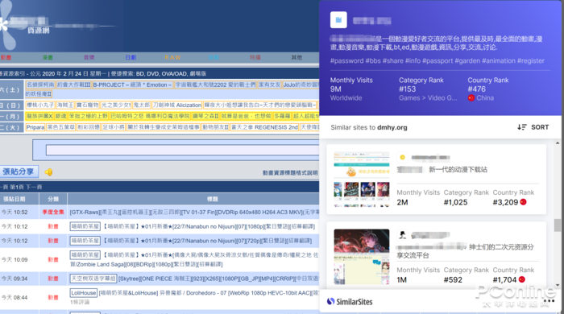
Task: Go to 下一頁 in pagination
Action: (34, 187)
